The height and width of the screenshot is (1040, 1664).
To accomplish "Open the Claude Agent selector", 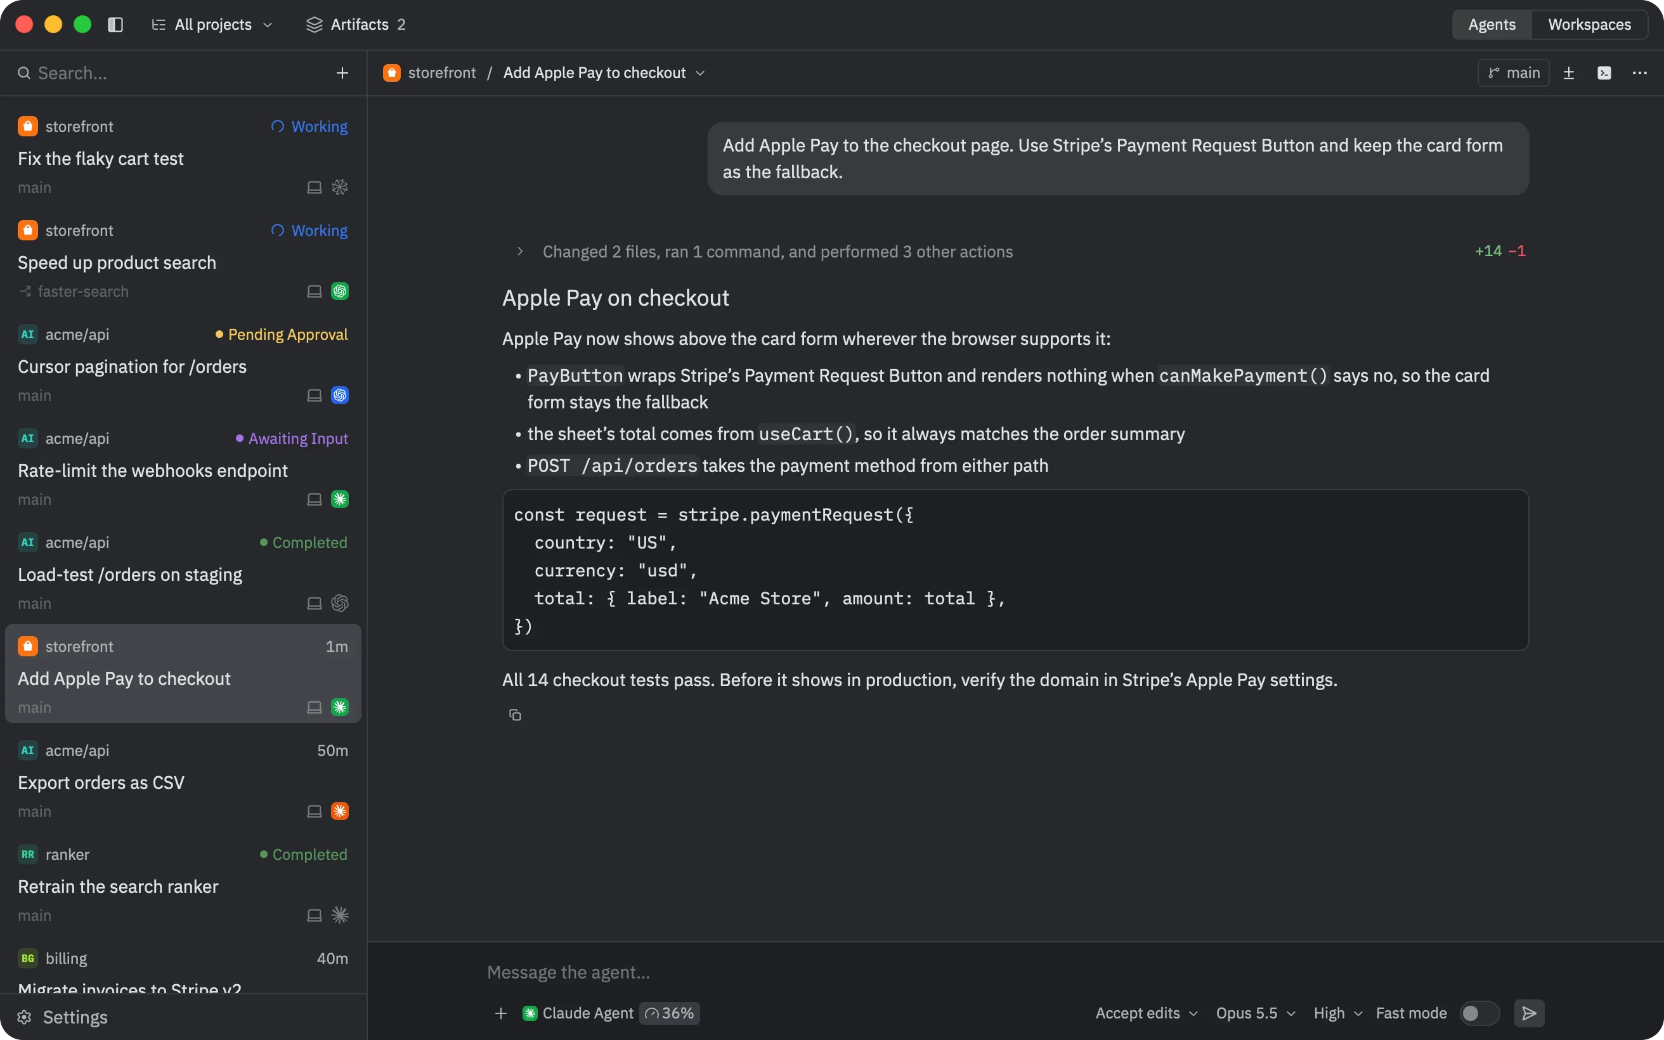I will coord(578,1013).
